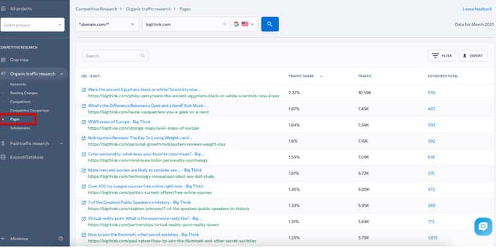Open Competitors in the sidebar
The height and width of the screenshot is (248, 496).
click(20, 102)
